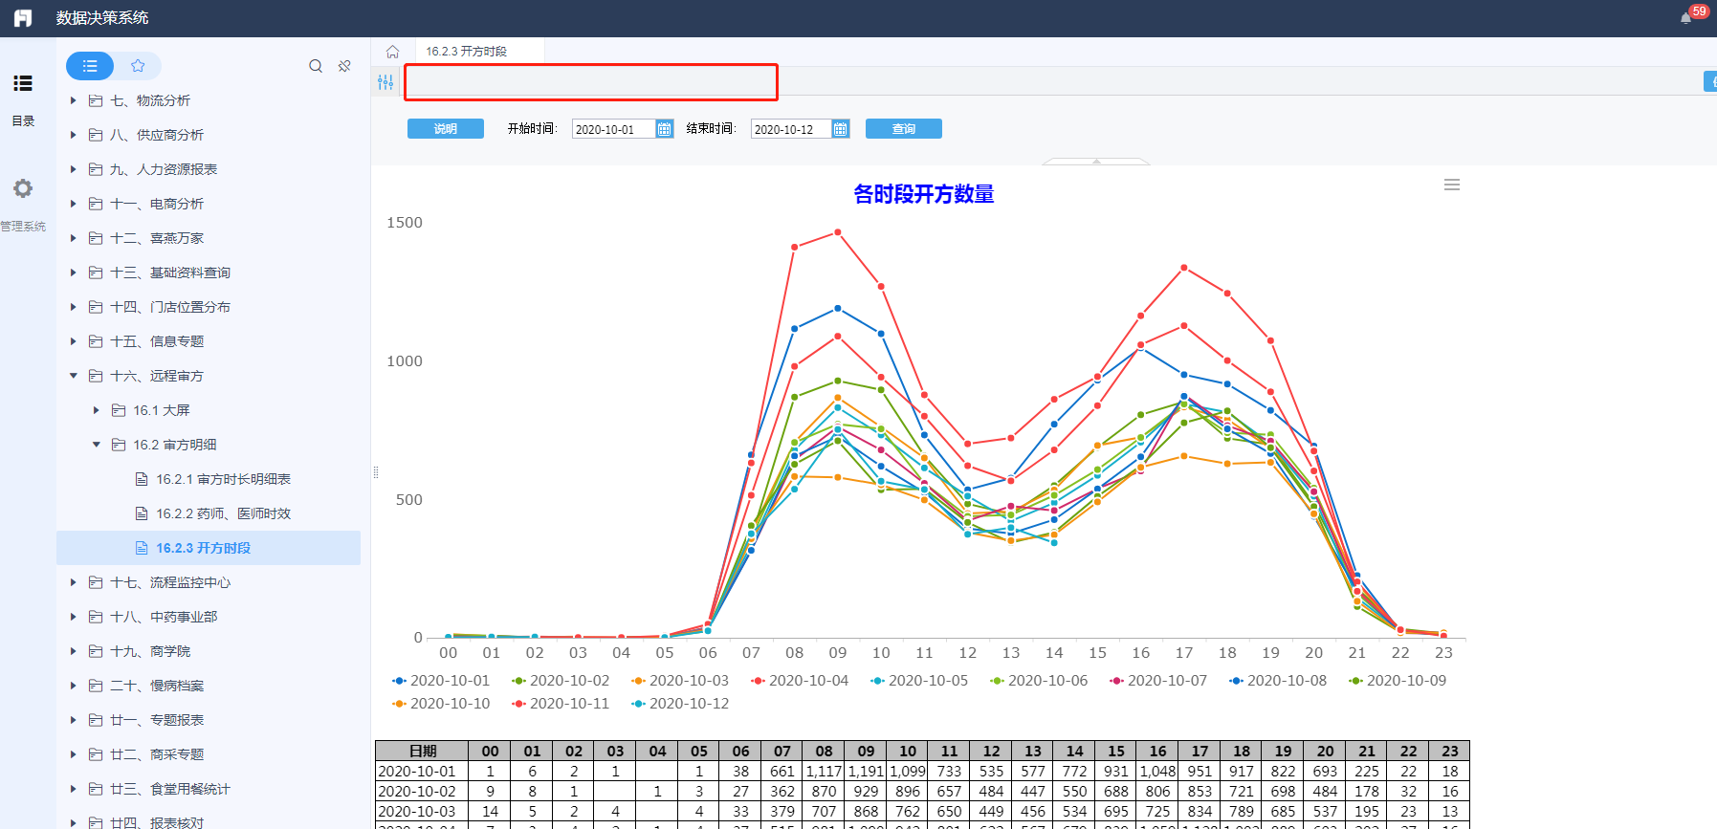The height and width of the screenshot is (829, 1717).
Task: Expand 八、供应商分析 folder arrow
Action: [74, 135]
